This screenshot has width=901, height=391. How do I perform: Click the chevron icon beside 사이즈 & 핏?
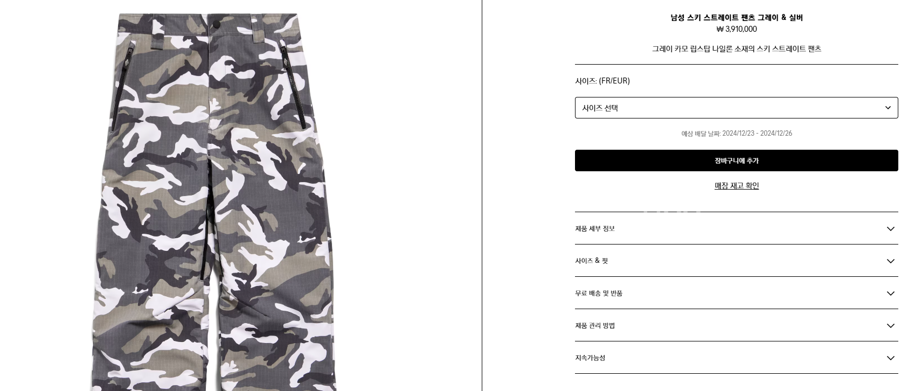pos(890,261)
